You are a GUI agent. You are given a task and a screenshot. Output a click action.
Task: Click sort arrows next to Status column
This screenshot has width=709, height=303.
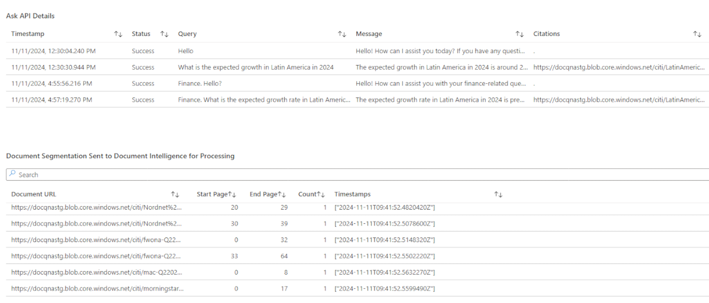pyautogui.click(x=164, y=34)
